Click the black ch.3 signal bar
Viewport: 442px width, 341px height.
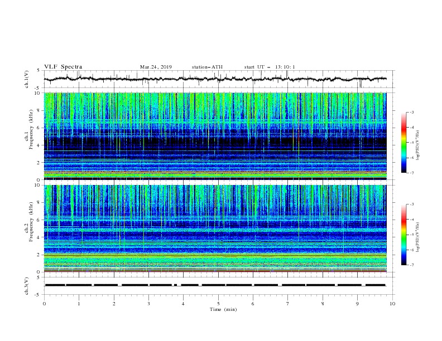coord(215,285)
